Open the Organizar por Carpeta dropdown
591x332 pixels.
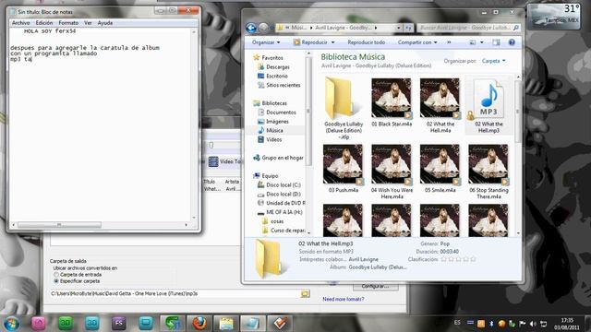(x=493, y=61)
